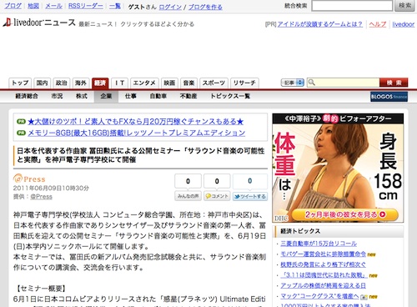
Task: Open the livedoor link at top right
Action: (x=404, y=24)
